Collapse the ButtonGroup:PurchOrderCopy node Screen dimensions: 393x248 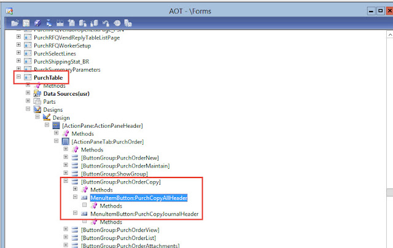click(x=66, y=180)
